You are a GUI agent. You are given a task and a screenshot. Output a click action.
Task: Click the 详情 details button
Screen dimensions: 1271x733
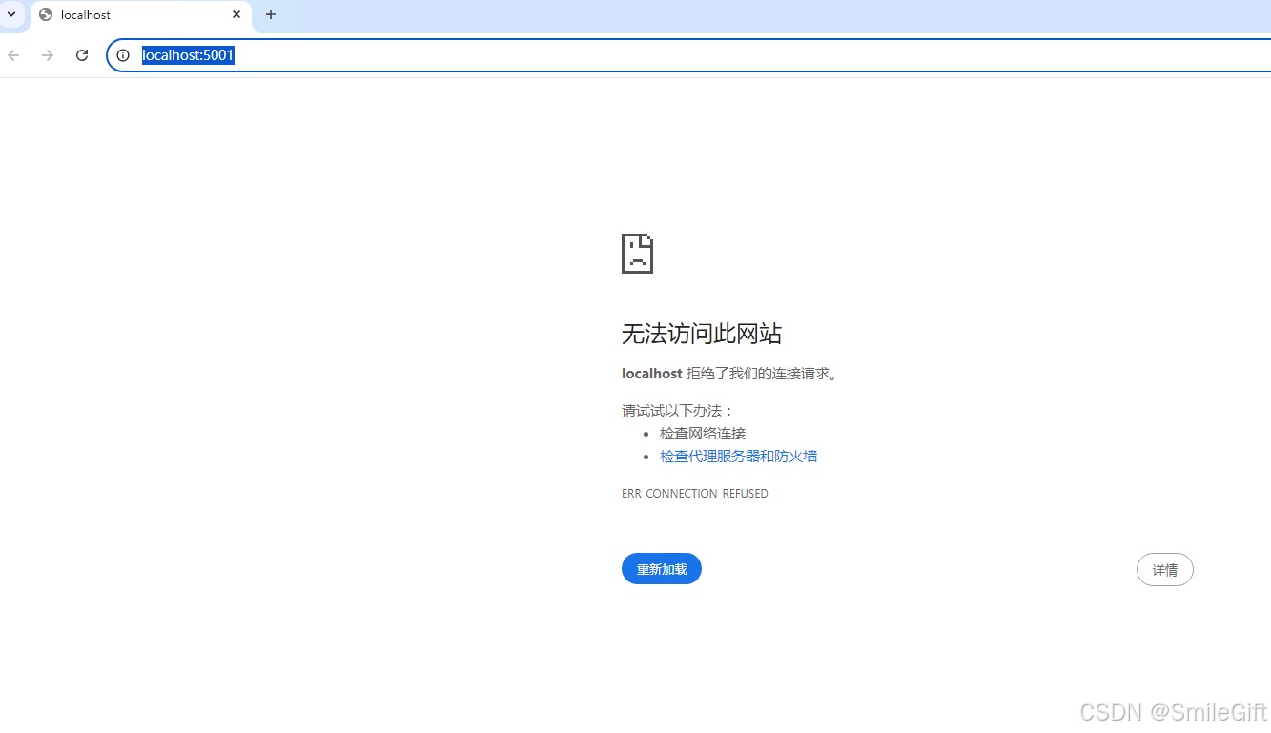1164,569
